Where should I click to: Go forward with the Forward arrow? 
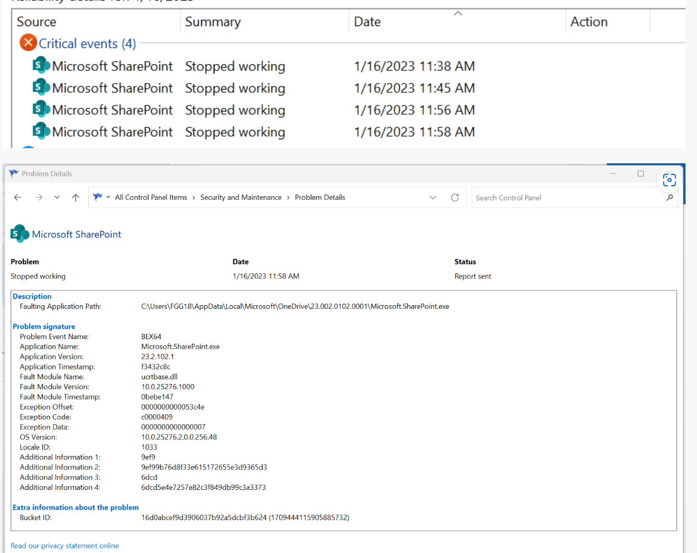[39, 197]
